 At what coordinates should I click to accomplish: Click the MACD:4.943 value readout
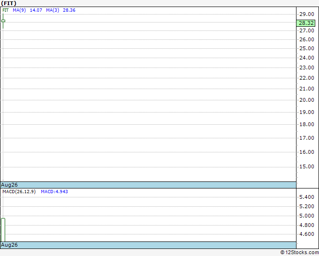(x=54, y=192)
